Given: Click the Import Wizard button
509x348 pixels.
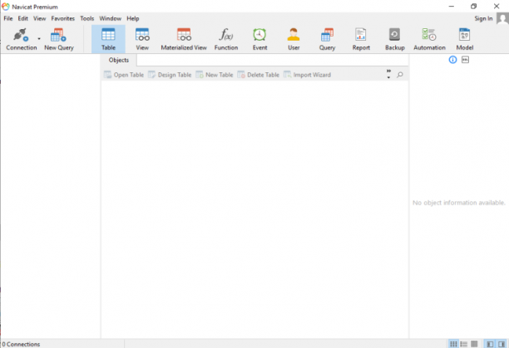Looking at the screenshot, I should (x=307, y=75).
